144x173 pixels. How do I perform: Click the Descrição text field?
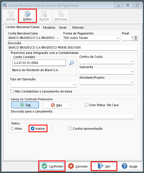pos(73,47)
